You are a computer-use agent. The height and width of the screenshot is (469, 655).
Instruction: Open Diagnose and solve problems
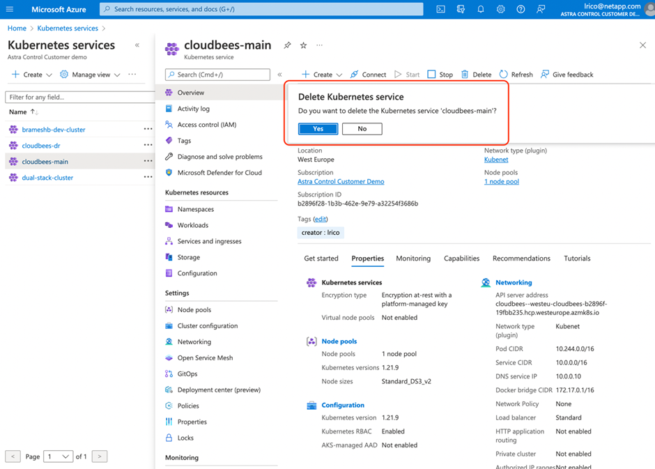click(219, 157)
